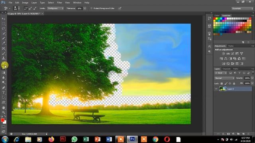
Task: Select the Clone Stamp tool
Action: pos(4,58)
